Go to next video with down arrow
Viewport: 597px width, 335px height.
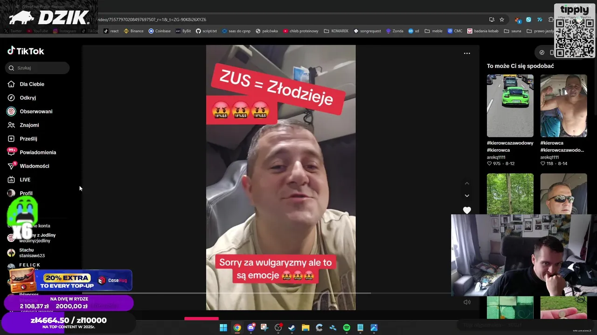point(467,195)
